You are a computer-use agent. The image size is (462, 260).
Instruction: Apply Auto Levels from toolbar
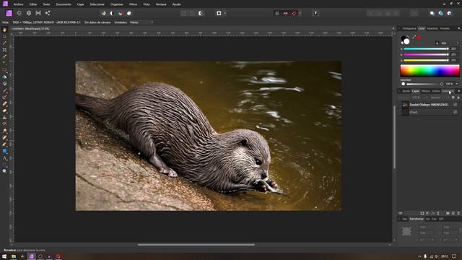[x=103, y=13]
